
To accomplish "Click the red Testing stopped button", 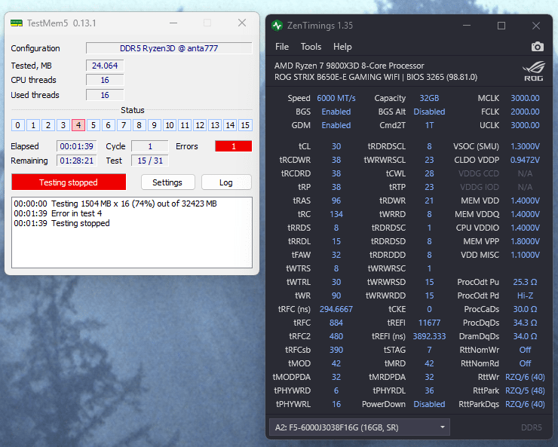I will (x=69, y=182).
